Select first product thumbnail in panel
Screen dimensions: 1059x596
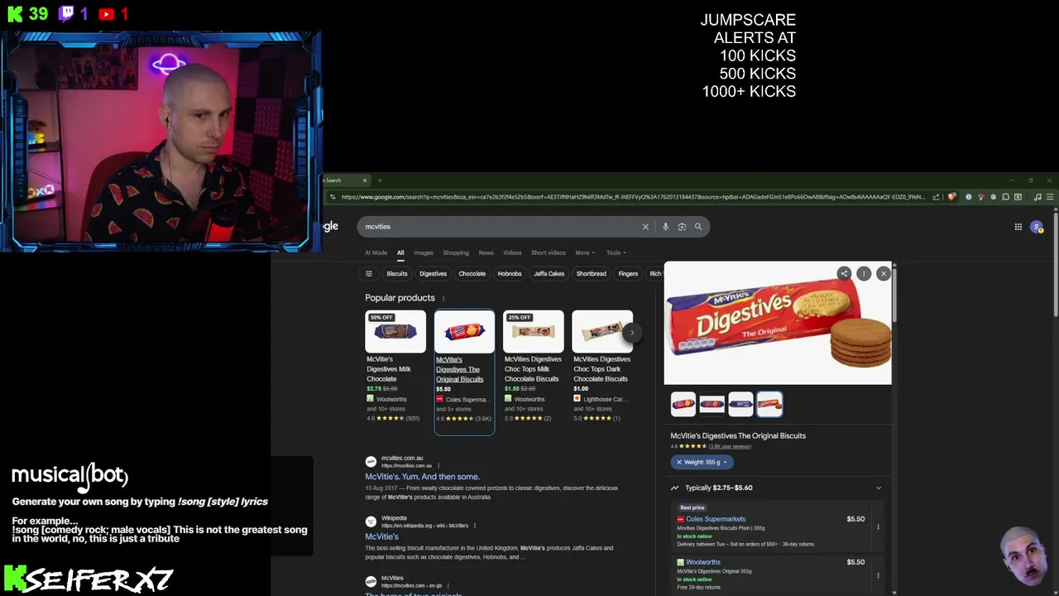[683, 404]
